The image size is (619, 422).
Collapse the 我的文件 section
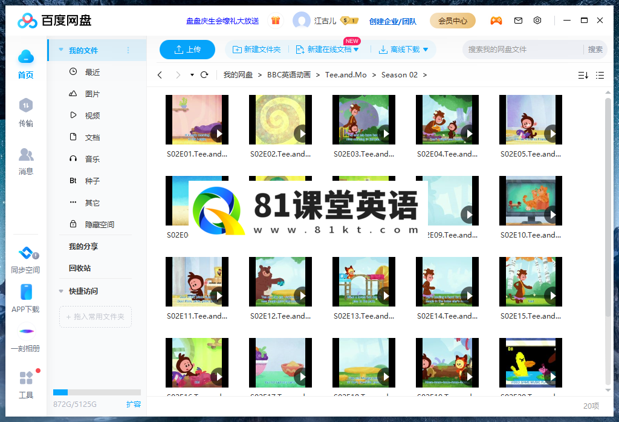pyautogui.click(x=61, y=50)
